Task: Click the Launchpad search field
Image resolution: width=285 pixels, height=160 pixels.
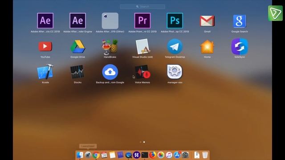Action: pyautogui.click(x=142, y=7)
